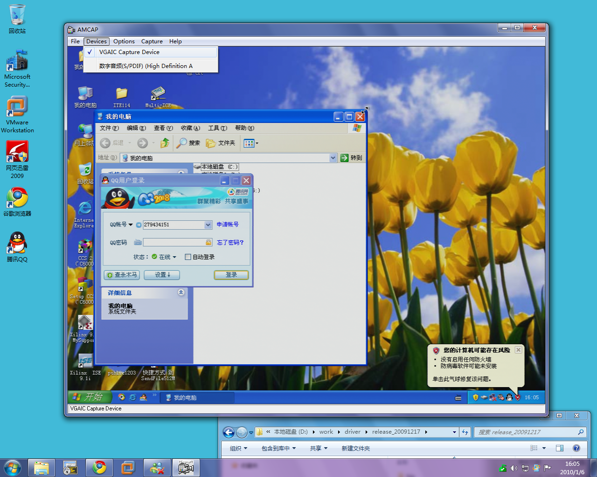Image resolution: width=597 pixels, height=477 pixels.
Task: Collapse the 详细信息 panel in 我的电脑
Action: point(181,293)
